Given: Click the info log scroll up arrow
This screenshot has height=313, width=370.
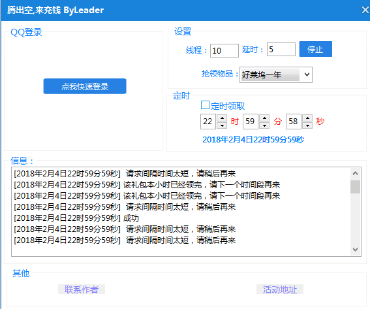Looking at the screenshot, I should pyautogui.click(x=356, y=174).
